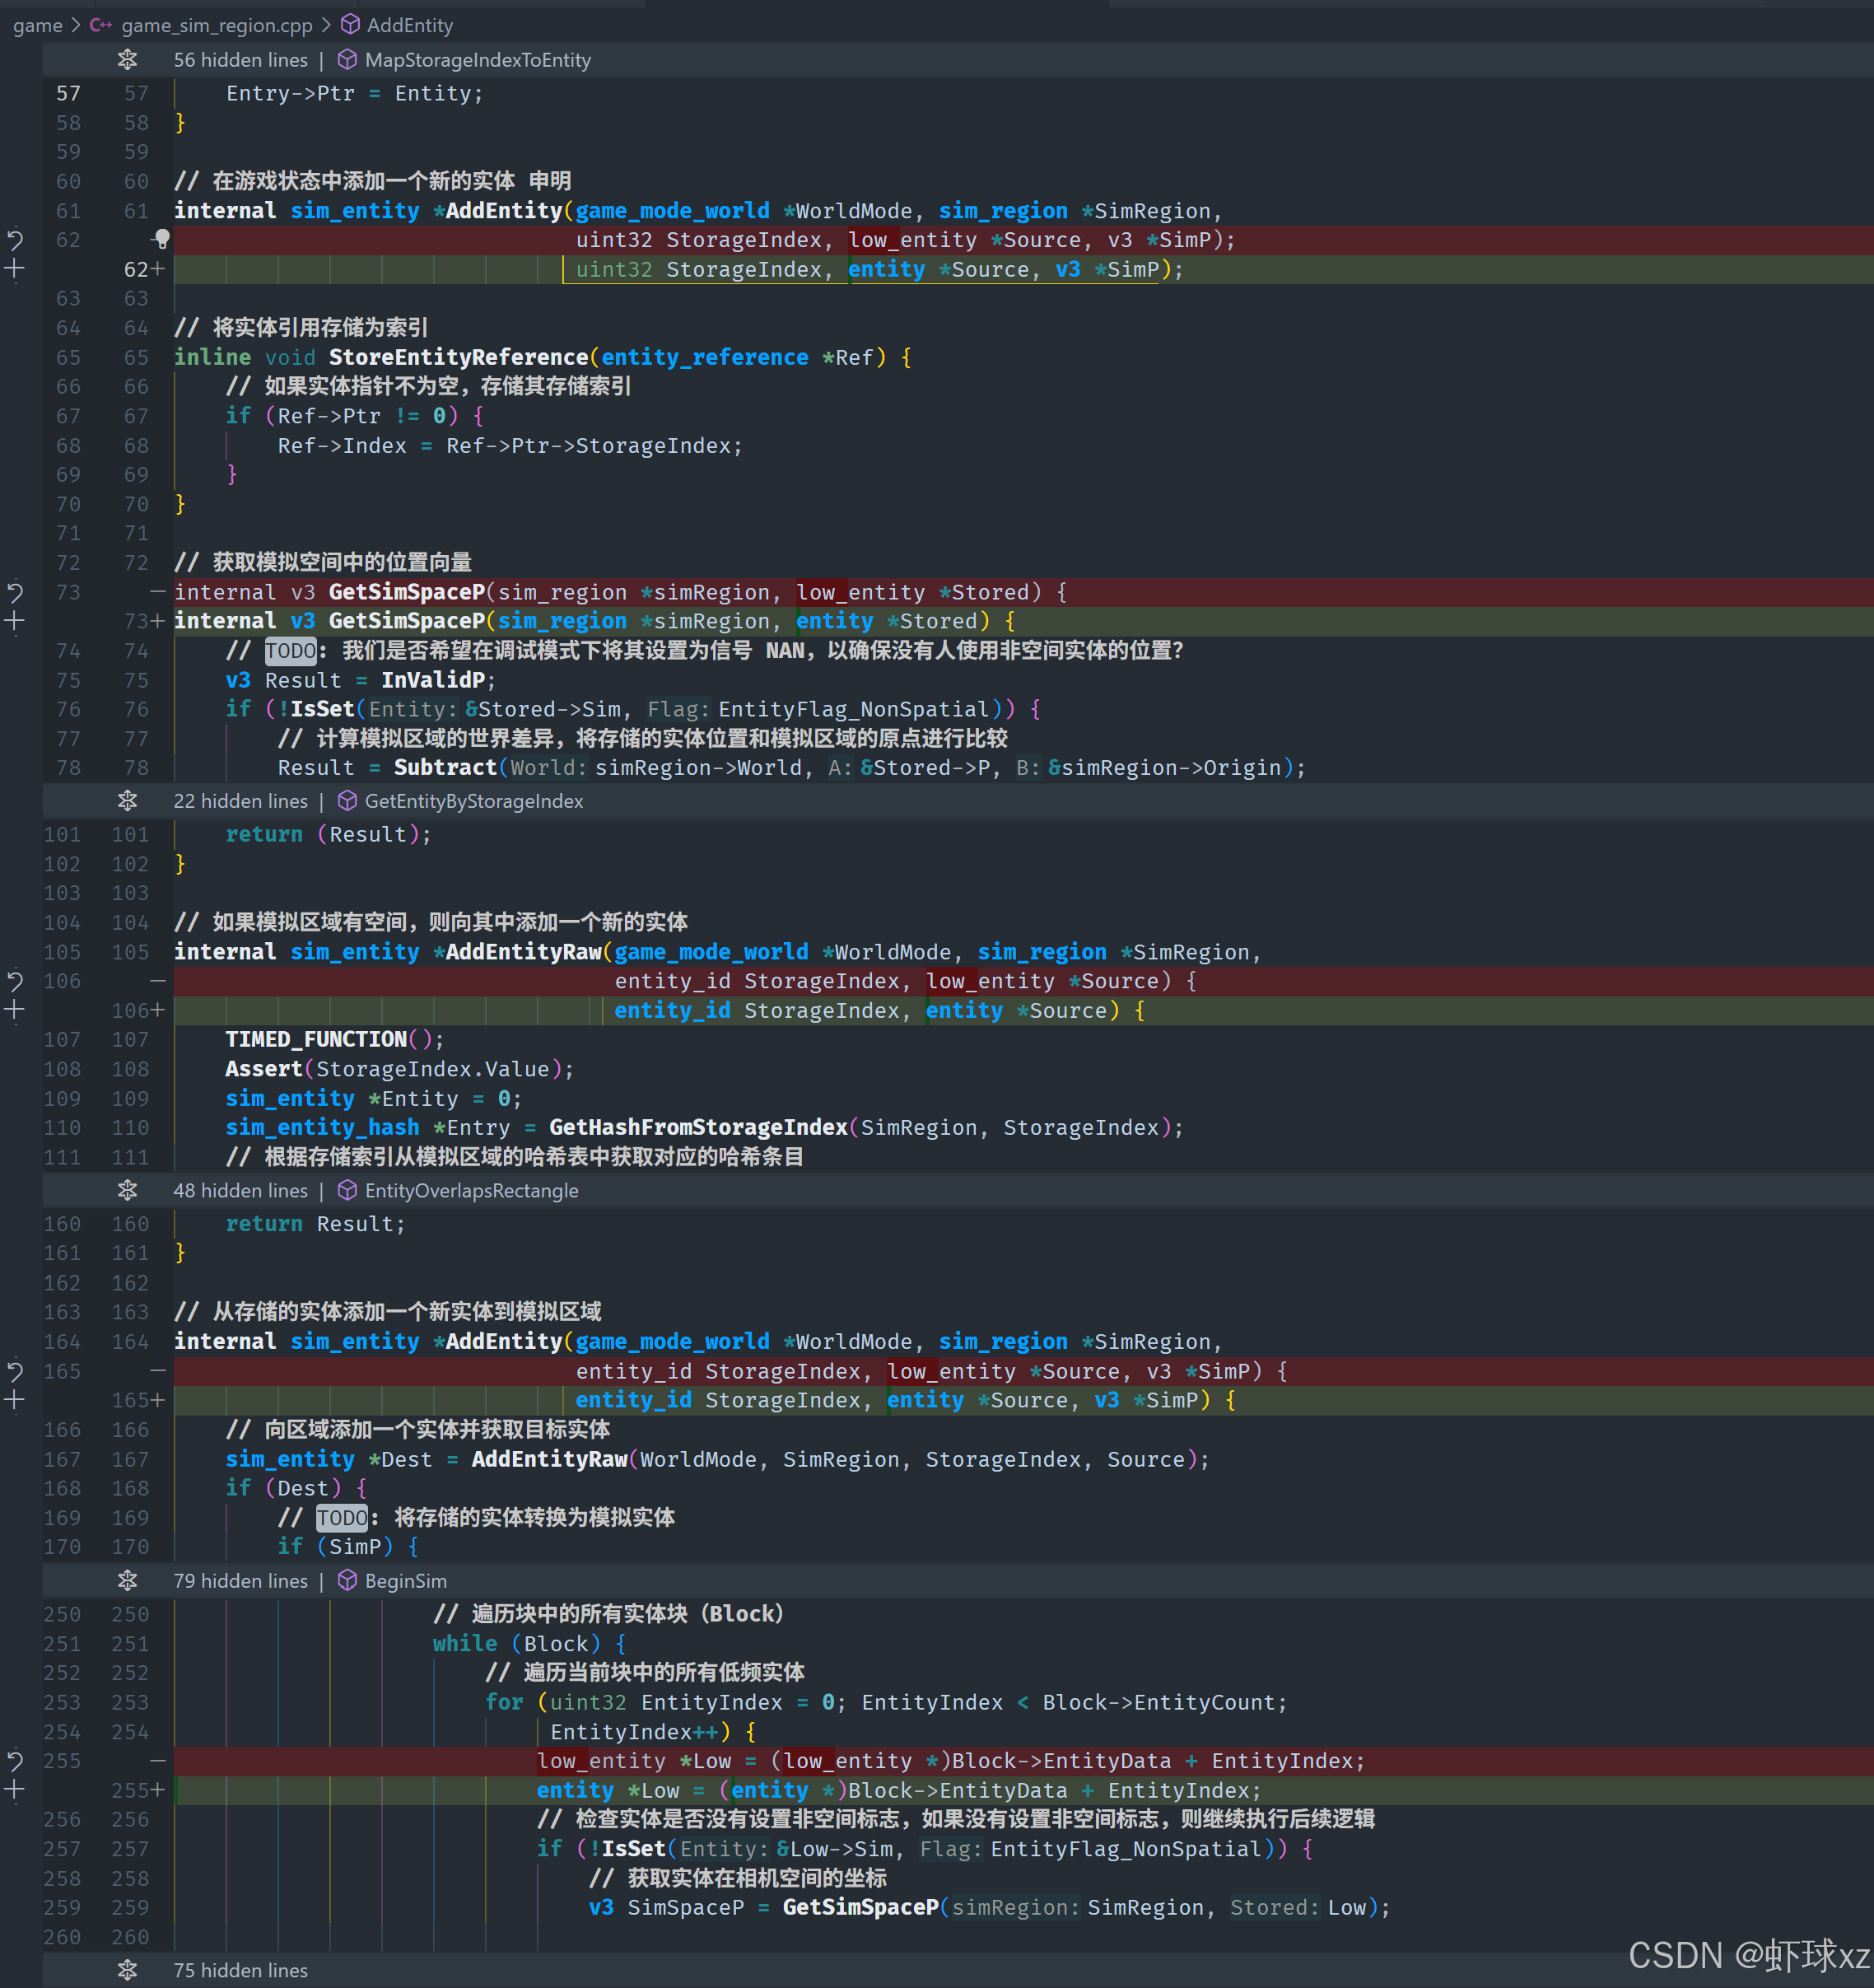This screenshot has width=1874, height=1988.
Task: Revert the change at line 62
Action: (15, 239)
